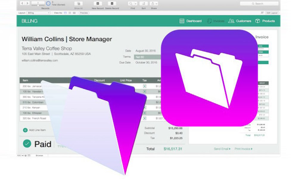Toggle Tax checkbox for Ethiopian row
The width and height of the screenshot is (298, 179).
[x=145, y=113]
